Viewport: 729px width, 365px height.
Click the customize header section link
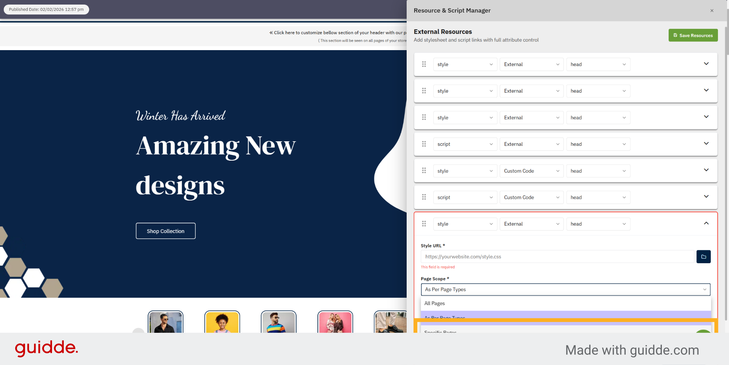click(338, 33)
